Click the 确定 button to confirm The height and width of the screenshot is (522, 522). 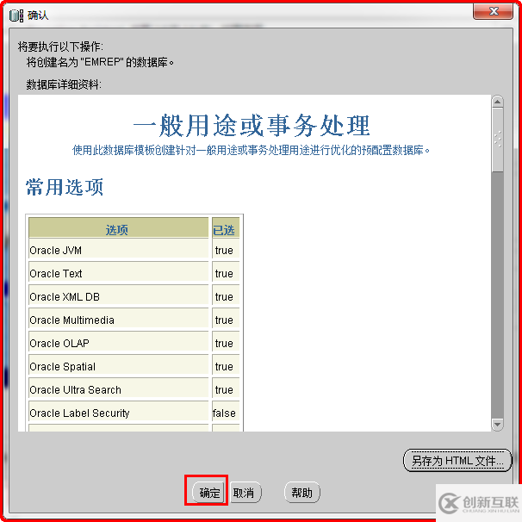pyautogui.click(x=209, y=493)
